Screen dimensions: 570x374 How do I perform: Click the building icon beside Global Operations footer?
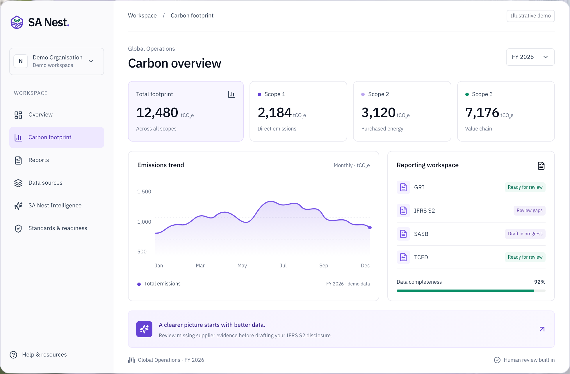[131, 360]
